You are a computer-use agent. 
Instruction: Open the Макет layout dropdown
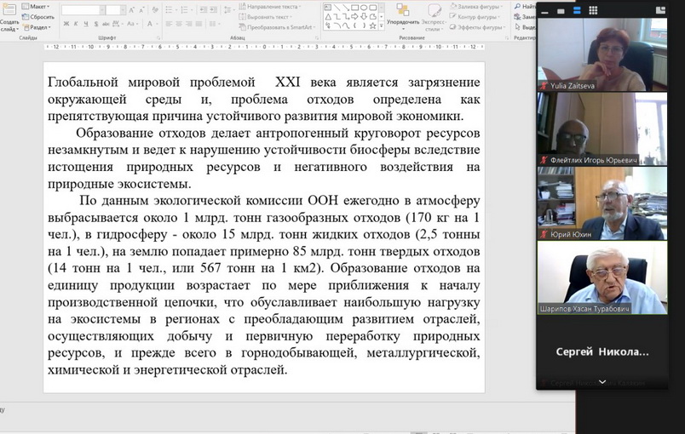point(37,7)
